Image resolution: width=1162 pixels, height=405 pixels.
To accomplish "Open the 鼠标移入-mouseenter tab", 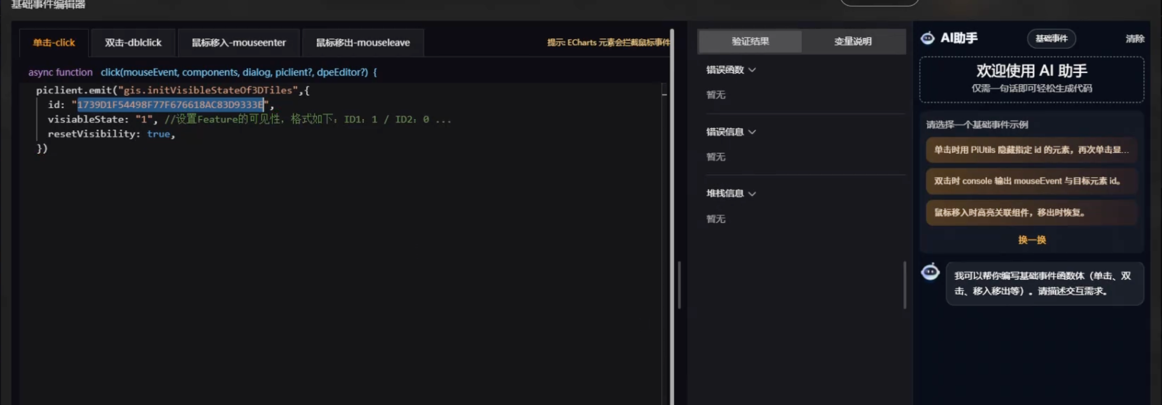I will tap(239, 42).
